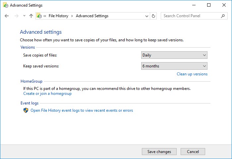Viewport: 232px width, 159px height.
Task: Open the Save copies of files dropdown
Action: [174, 55]
